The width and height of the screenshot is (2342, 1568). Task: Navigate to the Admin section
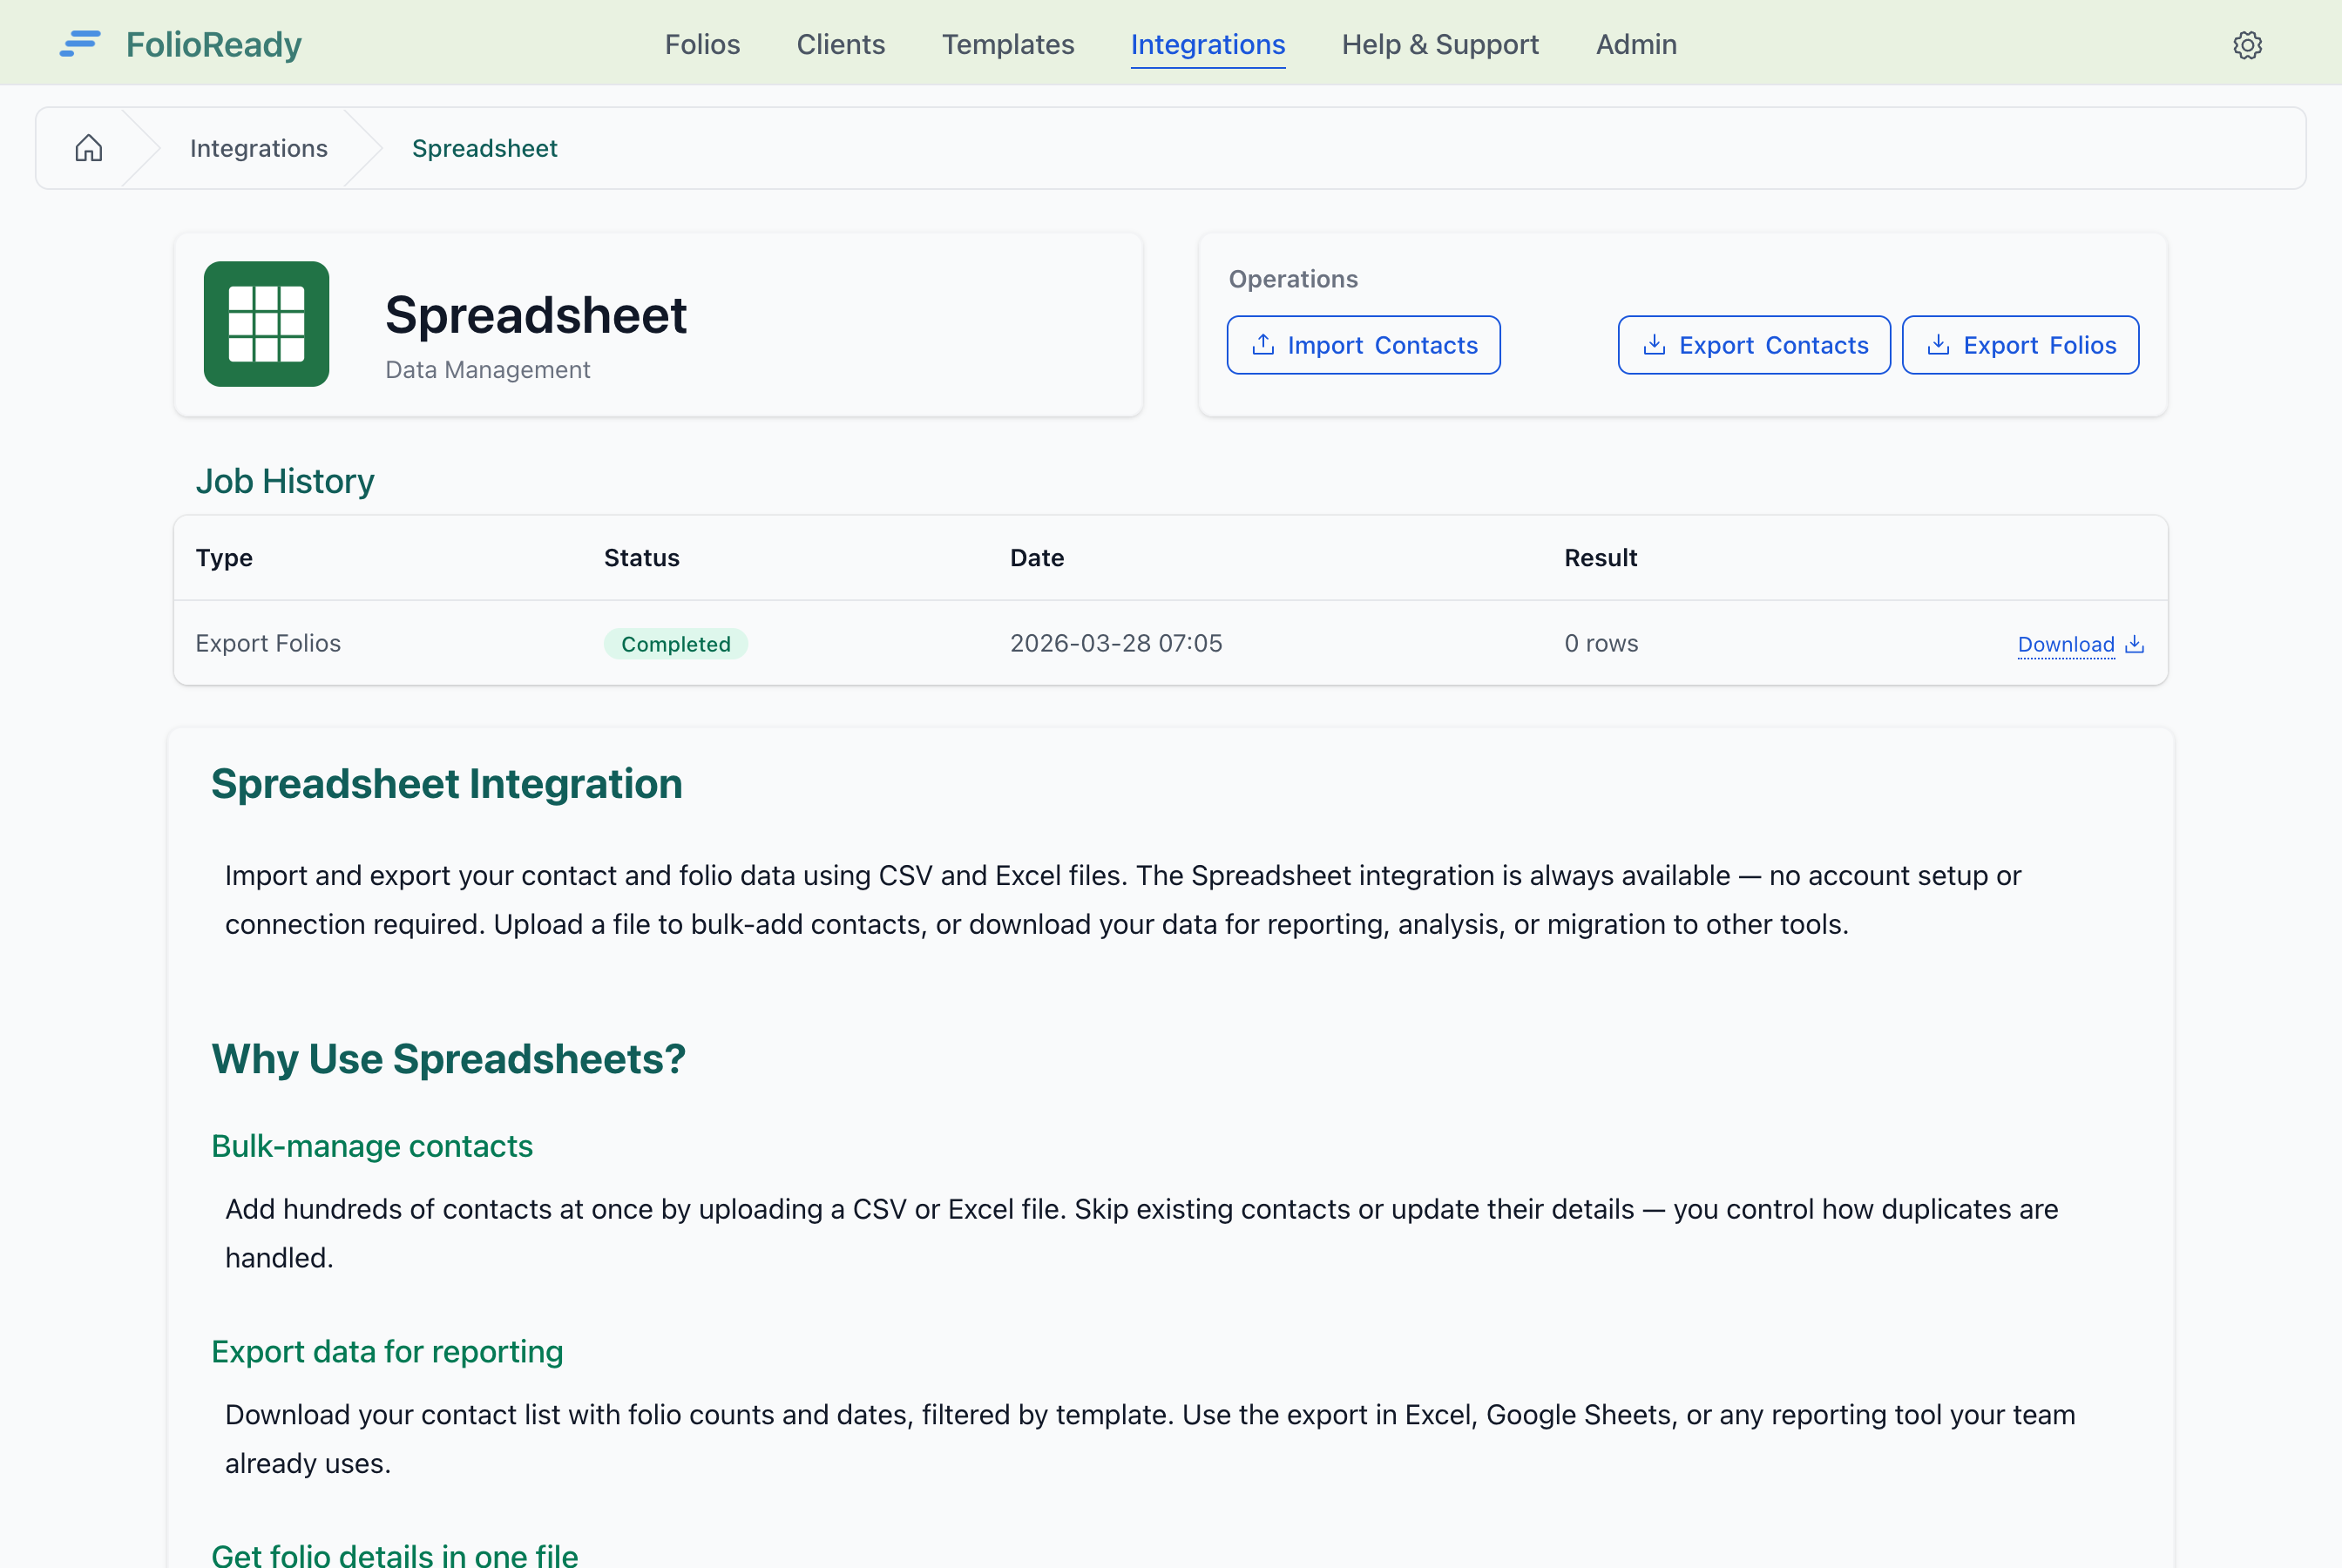coord(1635,44)
